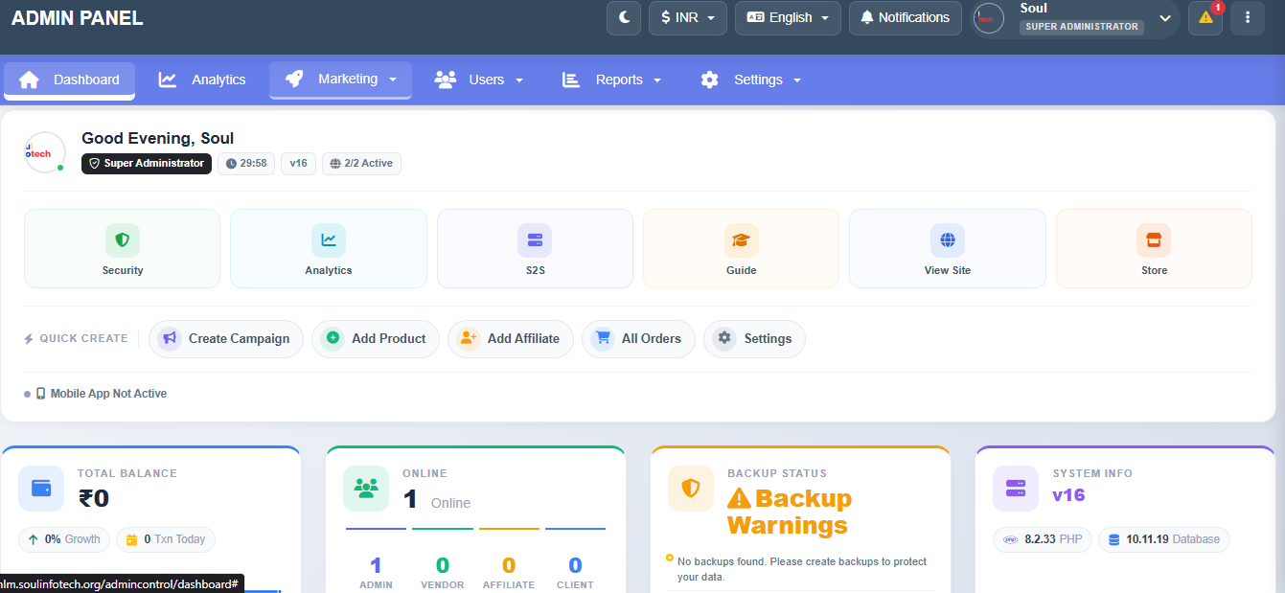Click the Total Balance wallet icon
The image size is (1285, 593).
point(41,489)
